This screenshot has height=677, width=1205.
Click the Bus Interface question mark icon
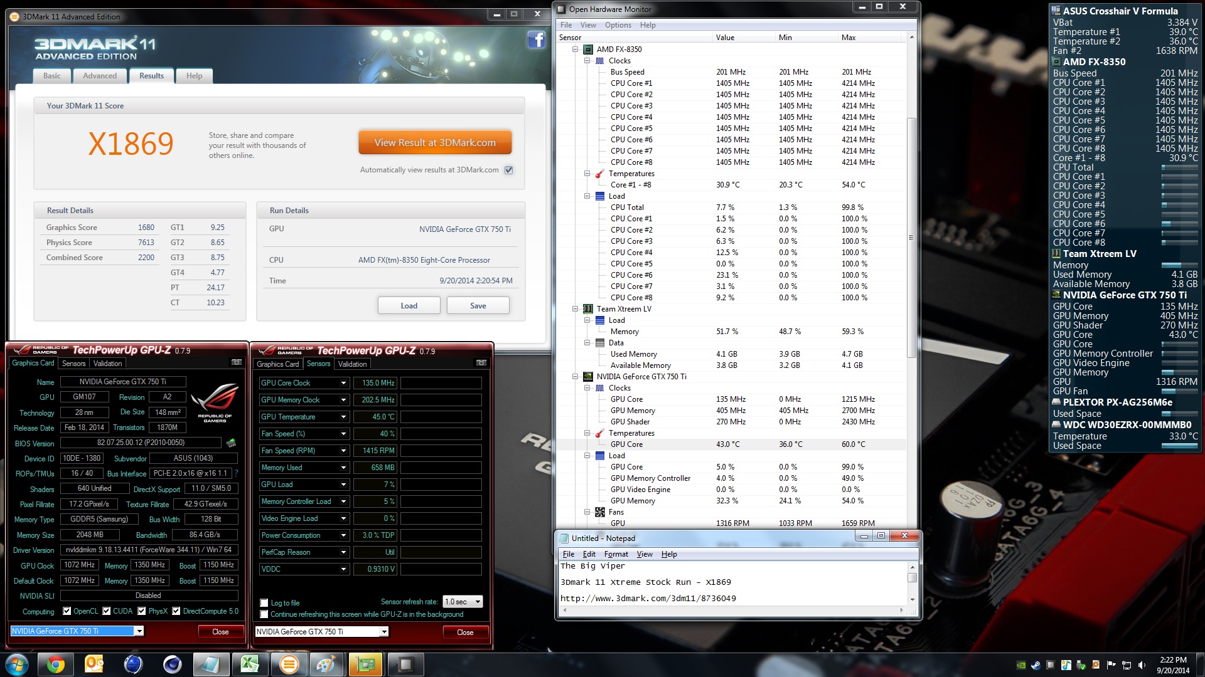point(236,473)
